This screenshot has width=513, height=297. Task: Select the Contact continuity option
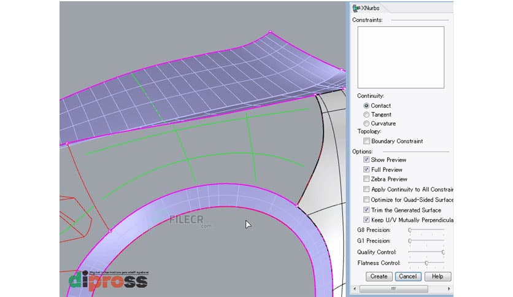tap(366, 106)
